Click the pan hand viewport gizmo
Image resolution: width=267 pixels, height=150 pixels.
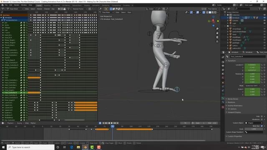pyautogui.click(x=217, y=33)
